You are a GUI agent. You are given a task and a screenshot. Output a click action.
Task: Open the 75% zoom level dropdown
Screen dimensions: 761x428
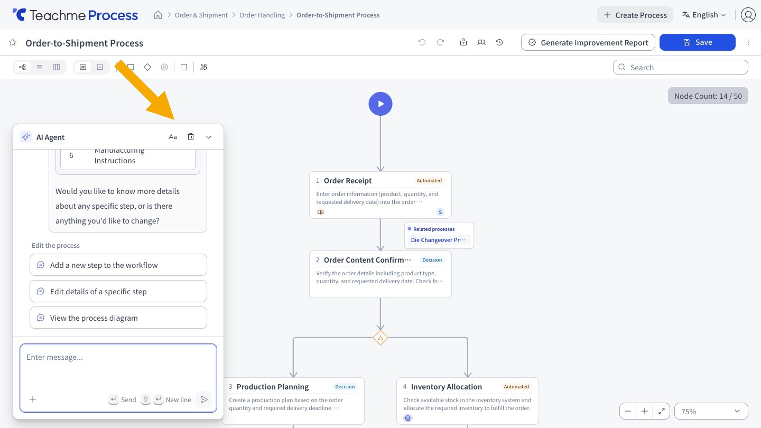(711, 411)
